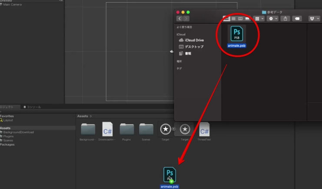Go forward in the Finder window

186,19
